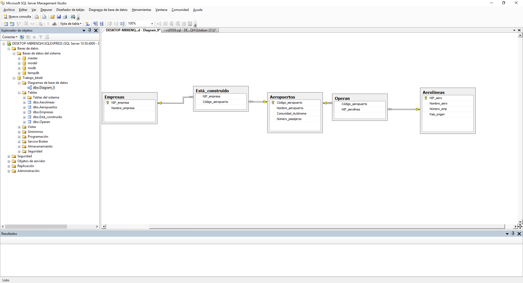Select dbo.Operan table in the tree
Viewport: 523px width, 283px height.
point(41,122)
